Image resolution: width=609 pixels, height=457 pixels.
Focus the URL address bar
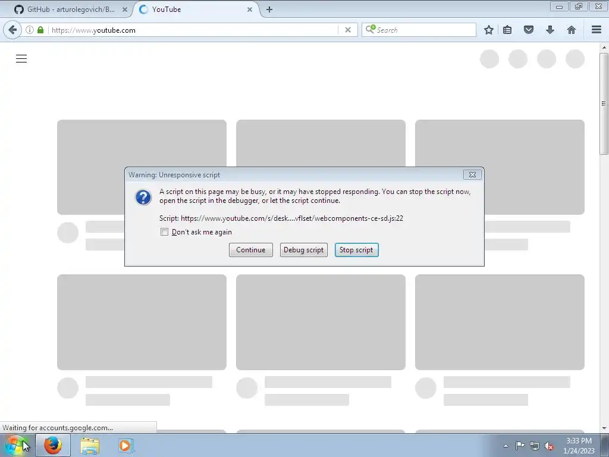(194, 30)
